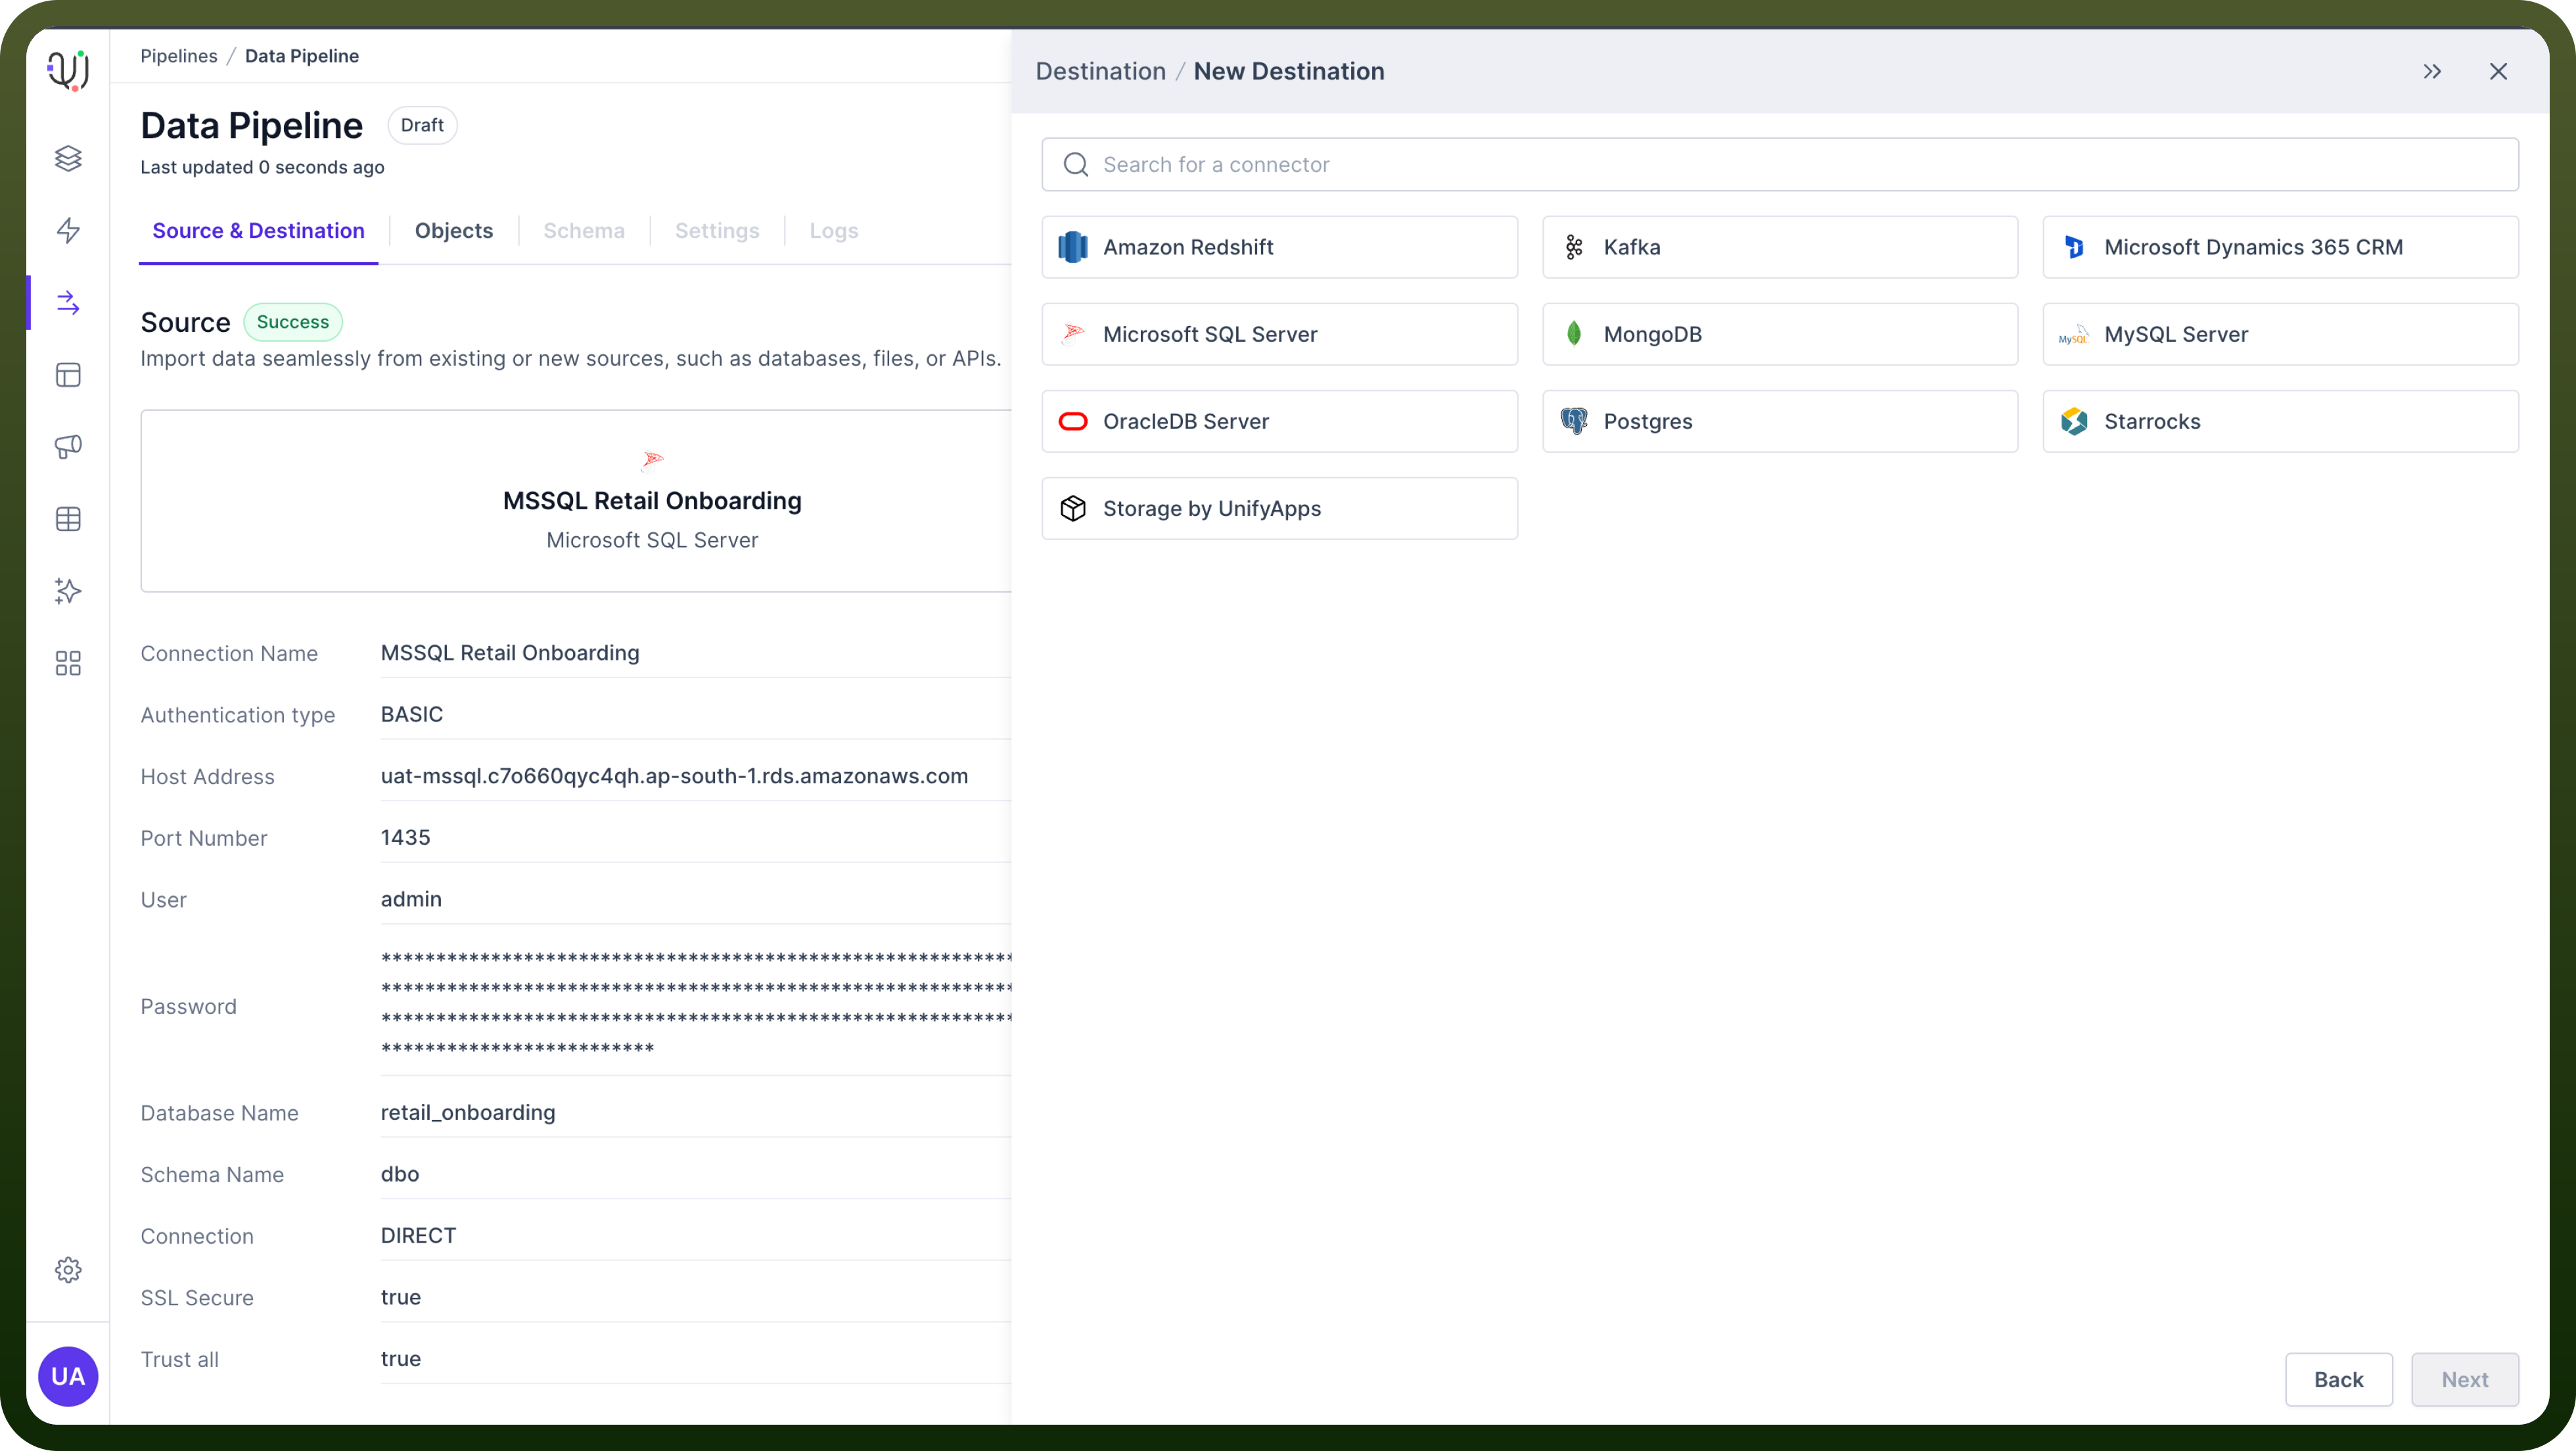Open the UA user avatar
The height and width of the screenshot is (1451, 2576).
pos(68,1376)
